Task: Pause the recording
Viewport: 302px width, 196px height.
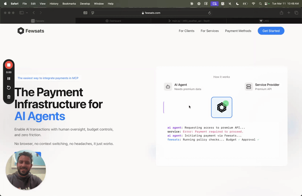Action: coord(9,79)
